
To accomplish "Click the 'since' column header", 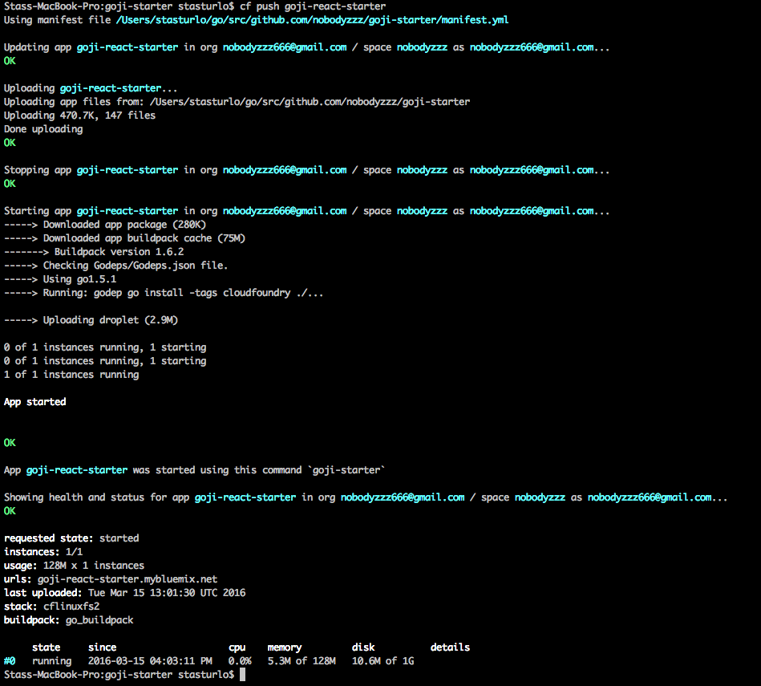I will 103,647.
